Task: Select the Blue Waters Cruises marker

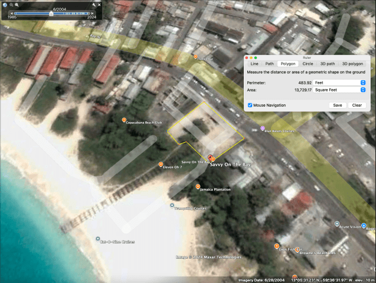Action: [262, 128]
